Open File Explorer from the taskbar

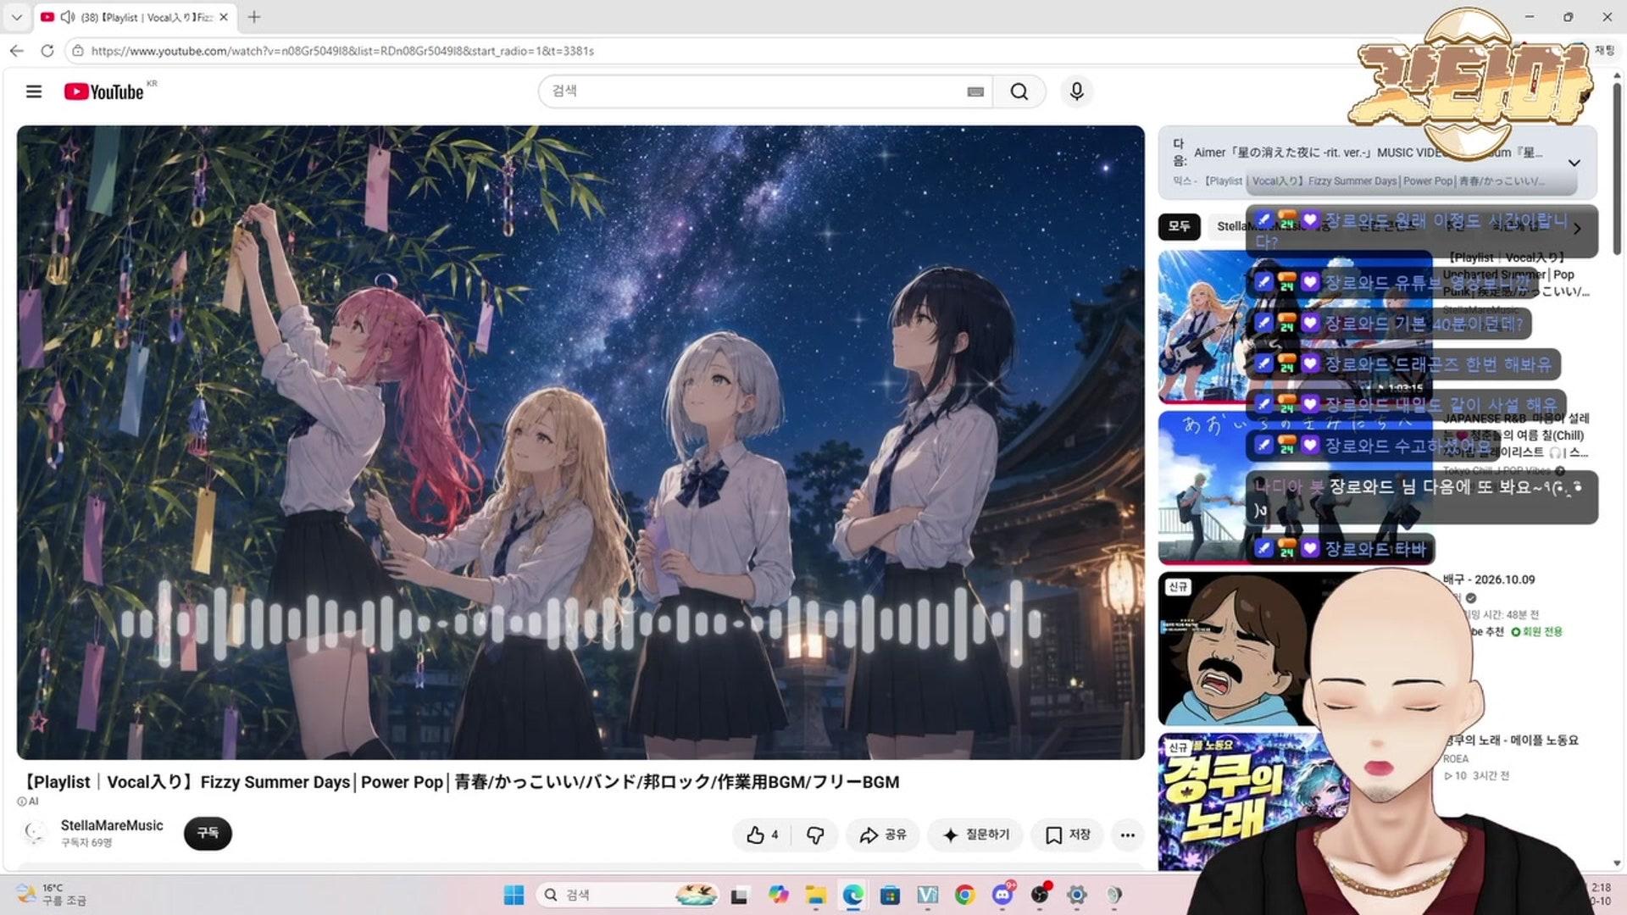point(815,895)
